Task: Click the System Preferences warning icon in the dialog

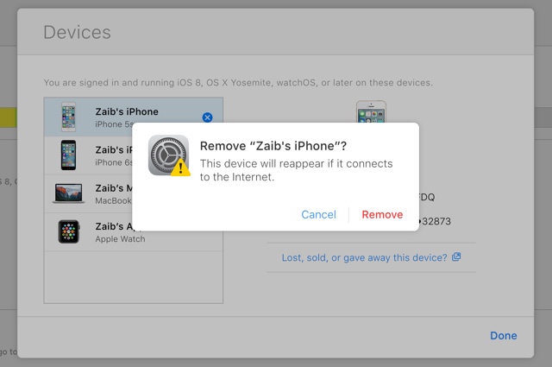Action: tap(169, 155)
